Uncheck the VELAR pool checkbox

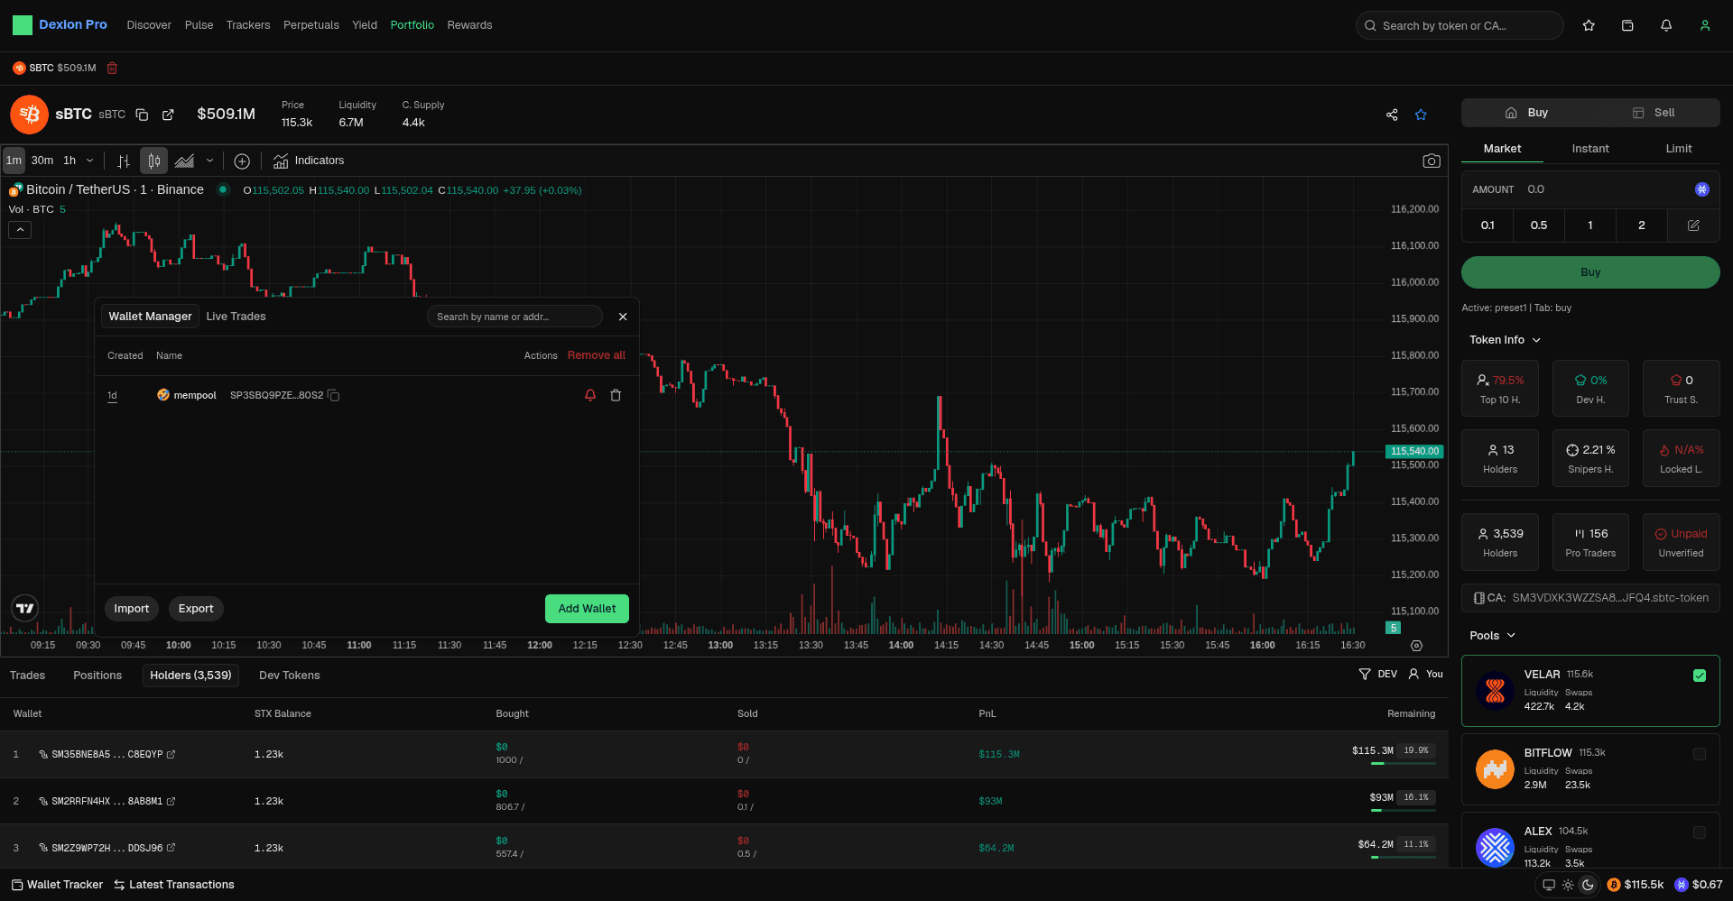point(1700,676)
